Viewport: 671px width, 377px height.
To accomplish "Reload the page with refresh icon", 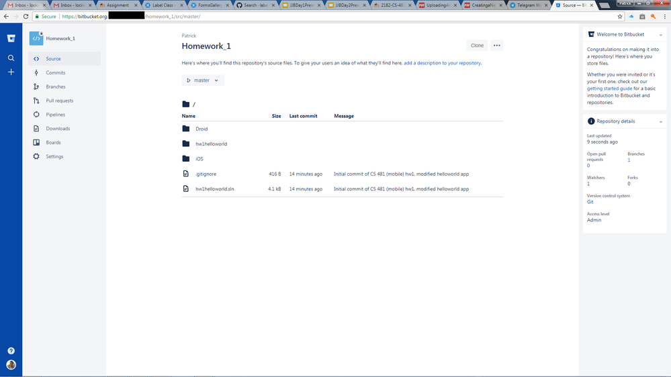I will [x=26, y=16].
